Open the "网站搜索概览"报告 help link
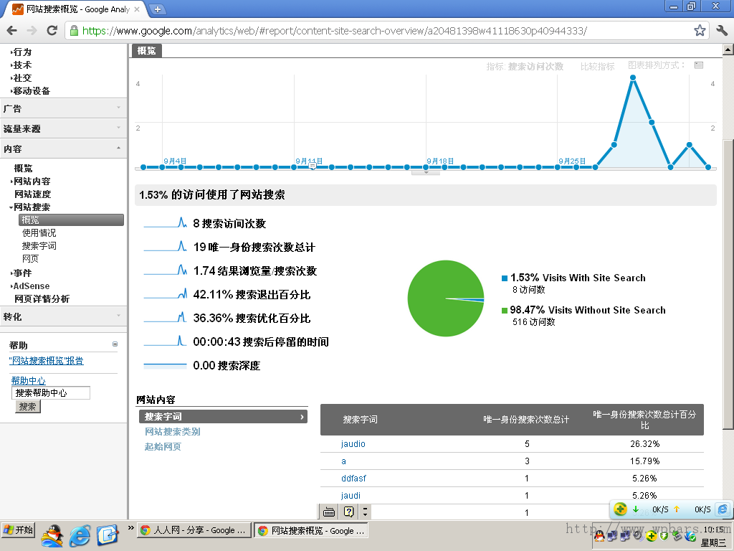The width and height of the screenshot is (734, 551). [x=47, y=361]
